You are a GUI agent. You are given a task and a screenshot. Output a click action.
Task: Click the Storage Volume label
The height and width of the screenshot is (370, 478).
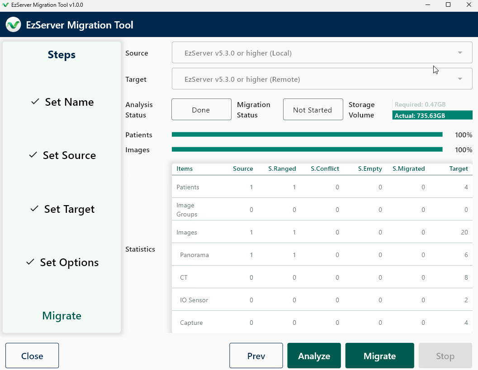tap(361, 110)
